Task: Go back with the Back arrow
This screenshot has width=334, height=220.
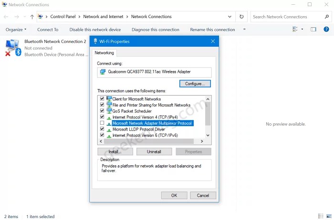Action: (6, 17)
